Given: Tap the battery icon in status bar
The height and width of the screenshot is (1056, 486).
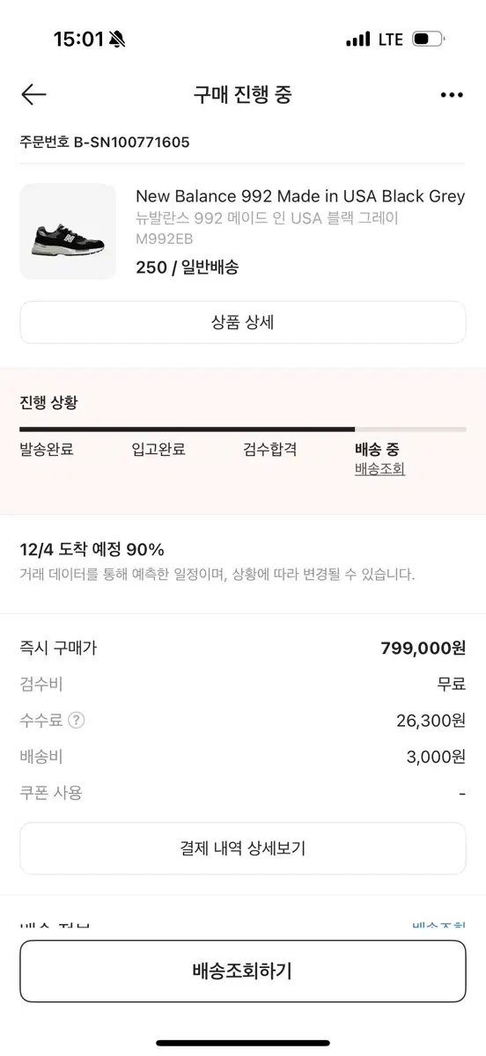Looking at the screenshot, I should pos(429,40).
